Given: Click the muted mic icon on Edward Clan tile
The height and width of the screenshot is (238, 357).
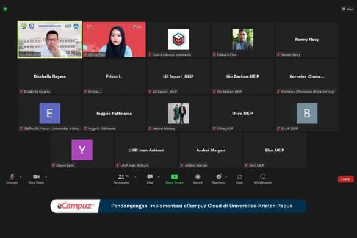Looking at the screenshot, I should [214, 55].
